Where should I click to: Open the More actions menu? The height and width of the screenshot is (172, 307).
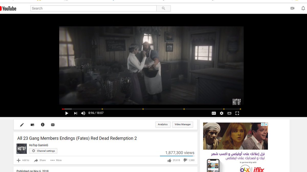tap(56, 160)
